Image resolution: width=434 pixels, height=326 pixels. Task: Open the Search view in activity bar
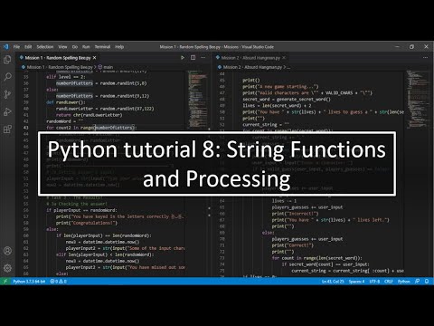pyautogui.click(x=7, y=77)
